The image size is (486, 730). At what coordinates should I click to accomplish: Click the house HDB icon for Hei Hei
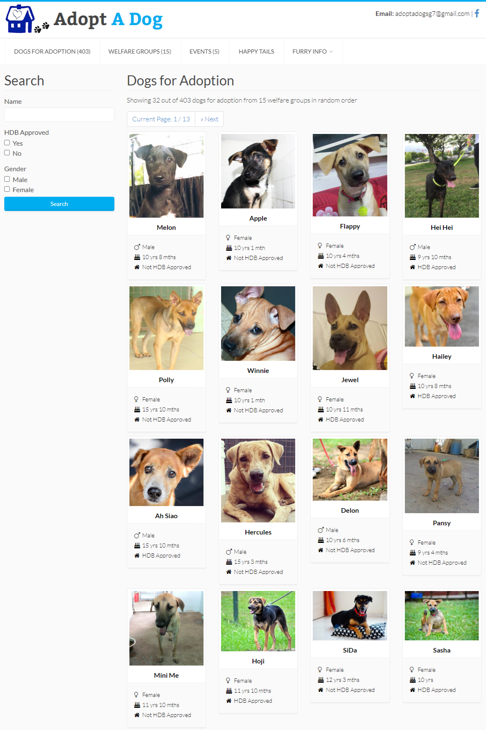click(412, 267)
